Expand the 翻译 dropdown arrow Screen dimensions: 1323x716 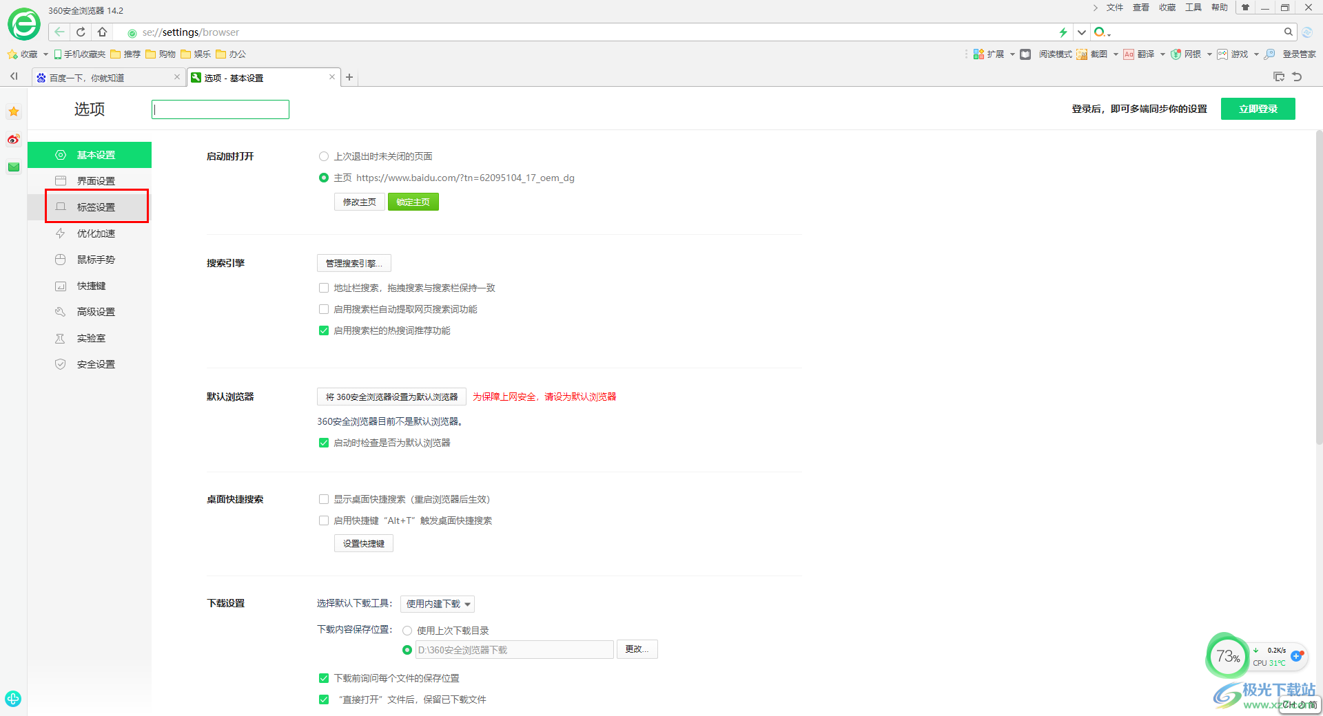1162,54
